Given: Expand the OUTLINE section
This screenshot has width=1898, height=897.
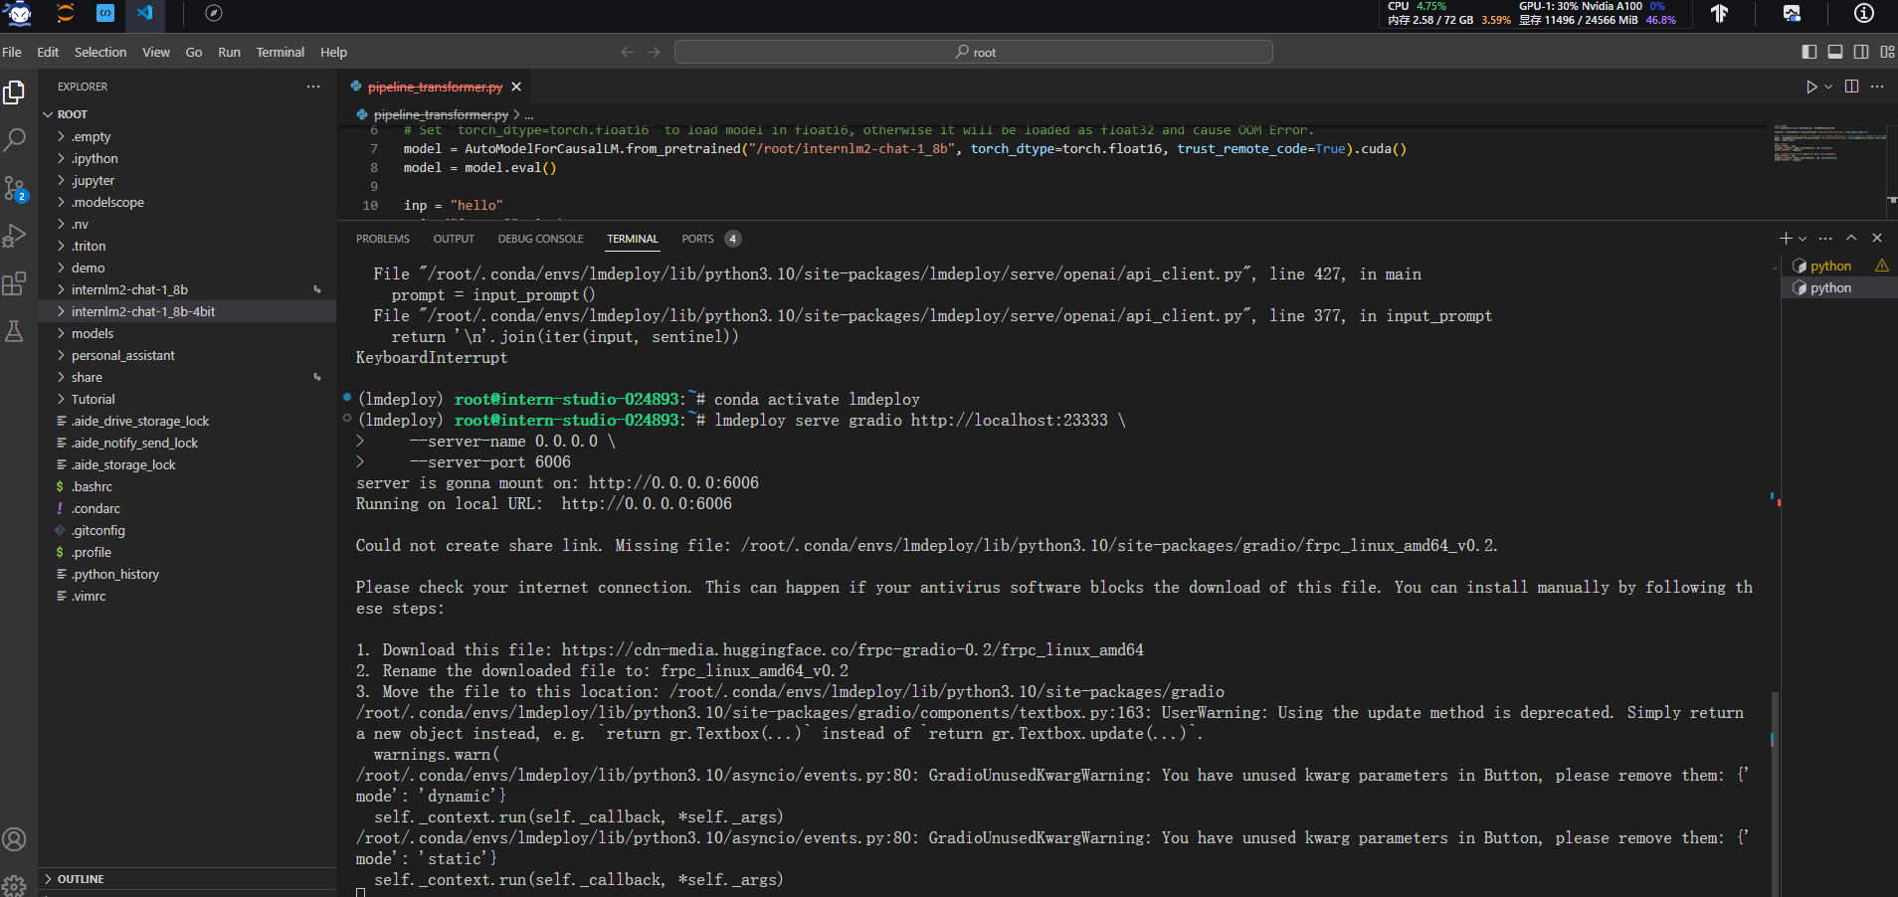Looking at the screenshot, I should pos(187,879).
